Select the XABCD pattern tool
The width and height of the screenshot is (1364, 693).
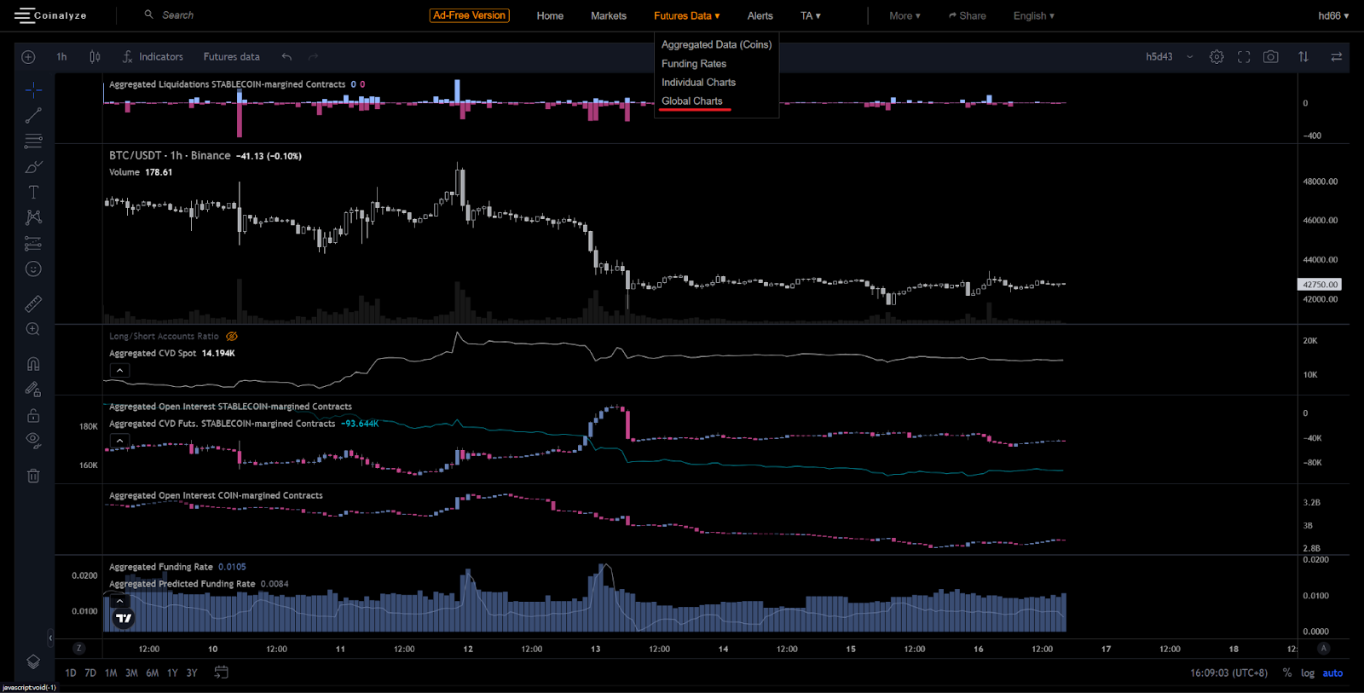(x=33, y=217)
